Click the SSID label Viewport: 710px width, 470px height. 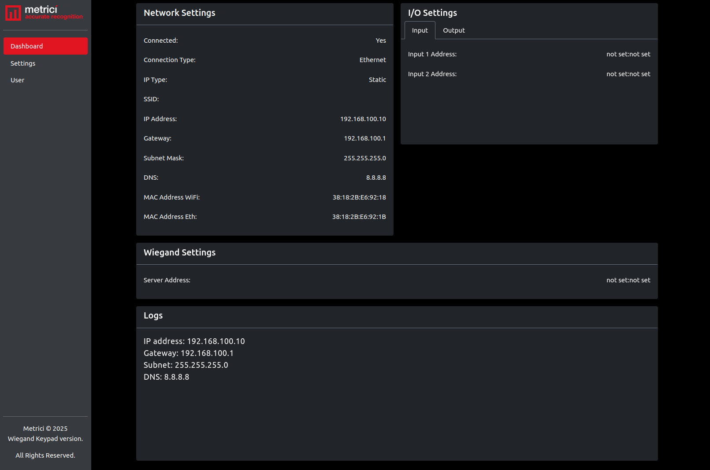point(151,99)
